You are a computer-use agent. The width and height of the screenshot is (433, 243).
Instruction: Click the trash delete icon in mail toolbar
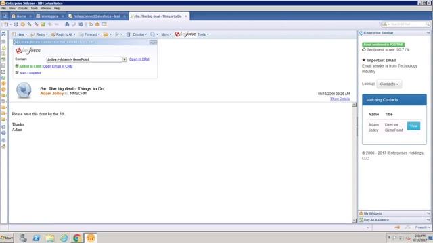[x=128, y=34]
